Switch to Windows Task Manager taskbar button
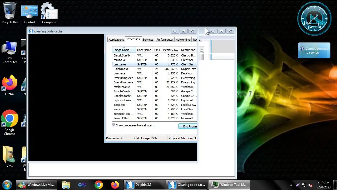This screenshot has width=337, height=190. (x=229, y=185)
